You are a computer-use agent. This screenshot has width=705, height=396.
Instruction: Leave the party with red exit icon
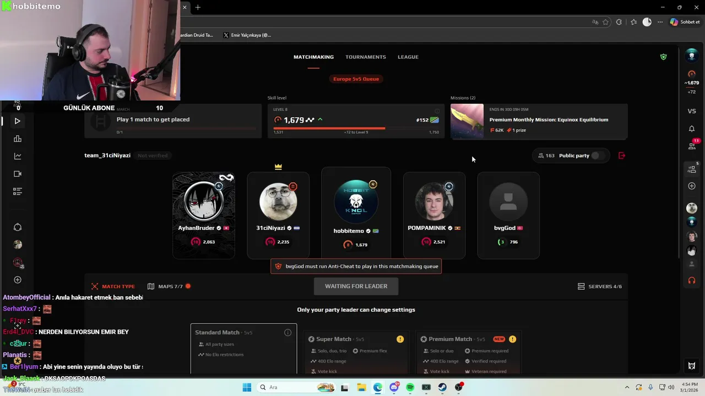[622, 156]
